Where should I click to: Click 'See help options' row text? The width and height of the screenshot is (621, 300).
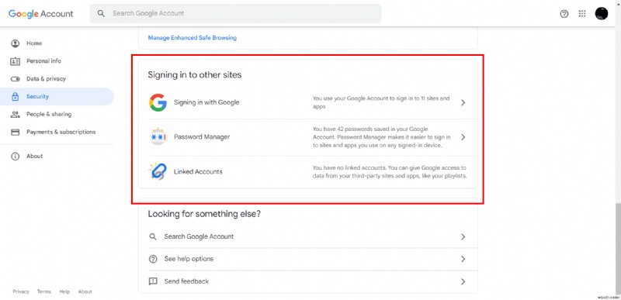(x=189, y=259)
